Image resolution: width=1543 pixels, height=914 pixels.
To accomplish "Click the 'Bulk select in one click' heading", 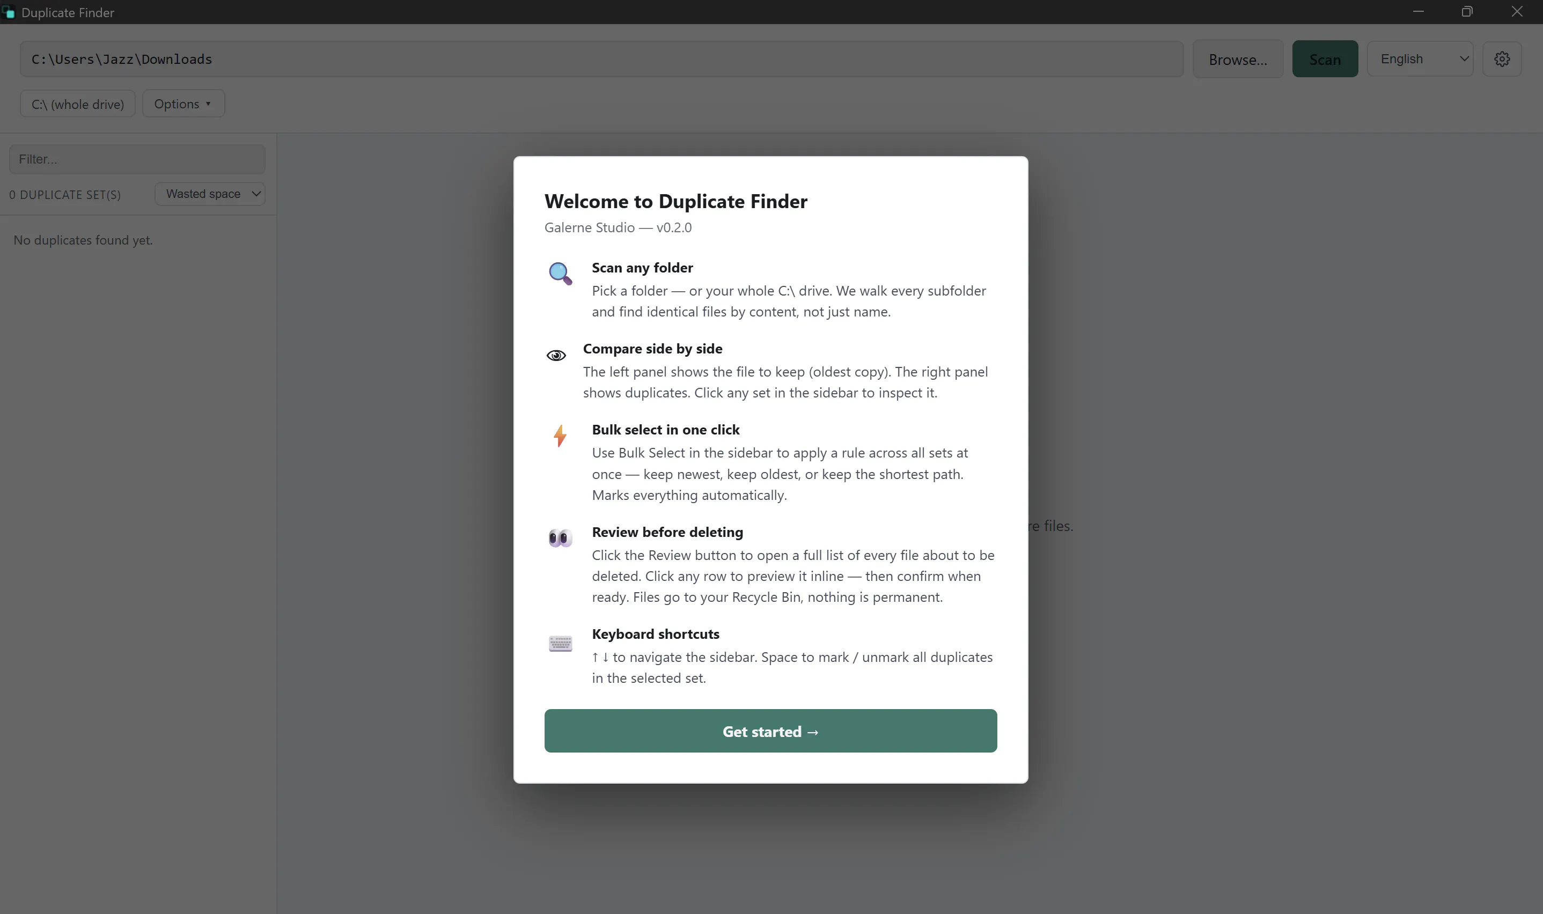I will [666, 429].
